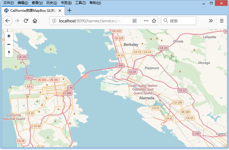
Task: Open the 书签(B) bookmarks menu
Action: click(x=66, y=3)
